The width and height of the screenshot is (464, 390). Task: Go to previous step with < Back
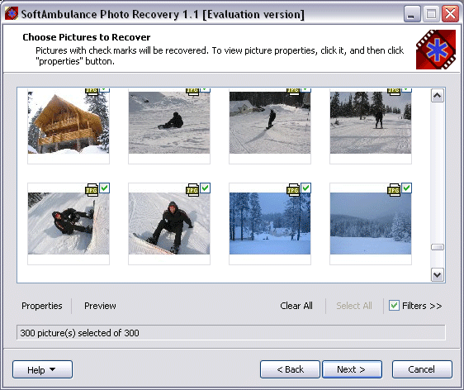[290, 369]
